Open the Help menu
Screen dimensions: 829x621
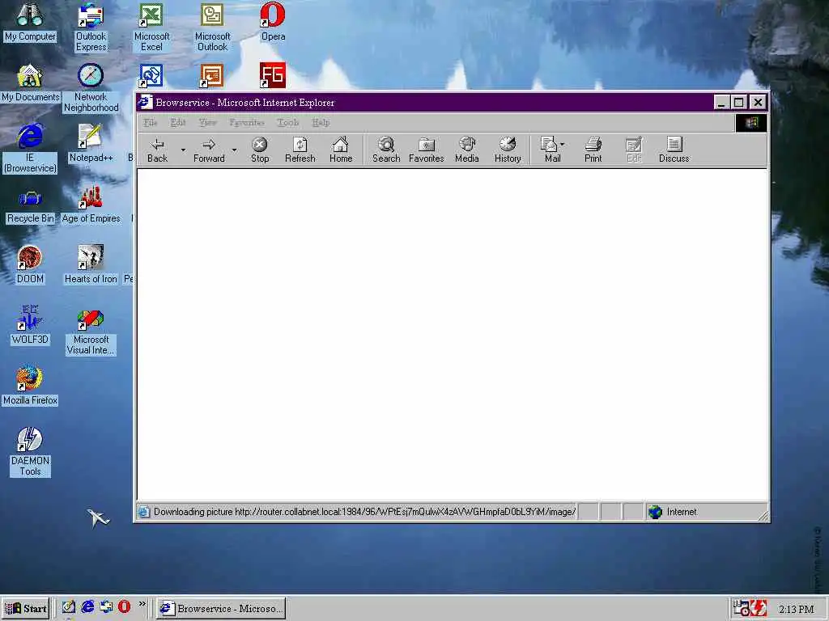click(x=321, y=123)
